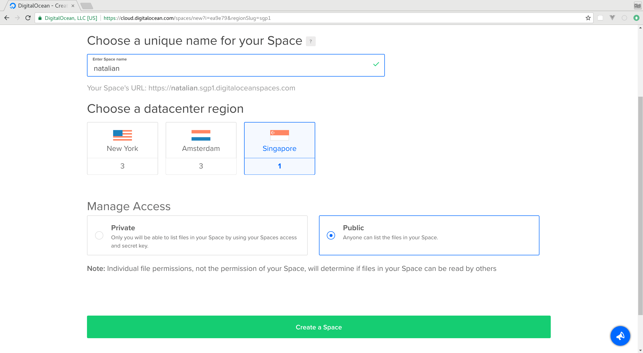Select New York datacenter number 3
The width and height of the screenshot is (643, 353).
click(x=122, y=166)
